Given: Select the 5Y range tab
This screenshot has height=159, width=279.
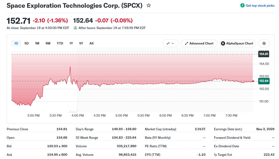Looking at the screenshot, I should click(x=81, y=43).
